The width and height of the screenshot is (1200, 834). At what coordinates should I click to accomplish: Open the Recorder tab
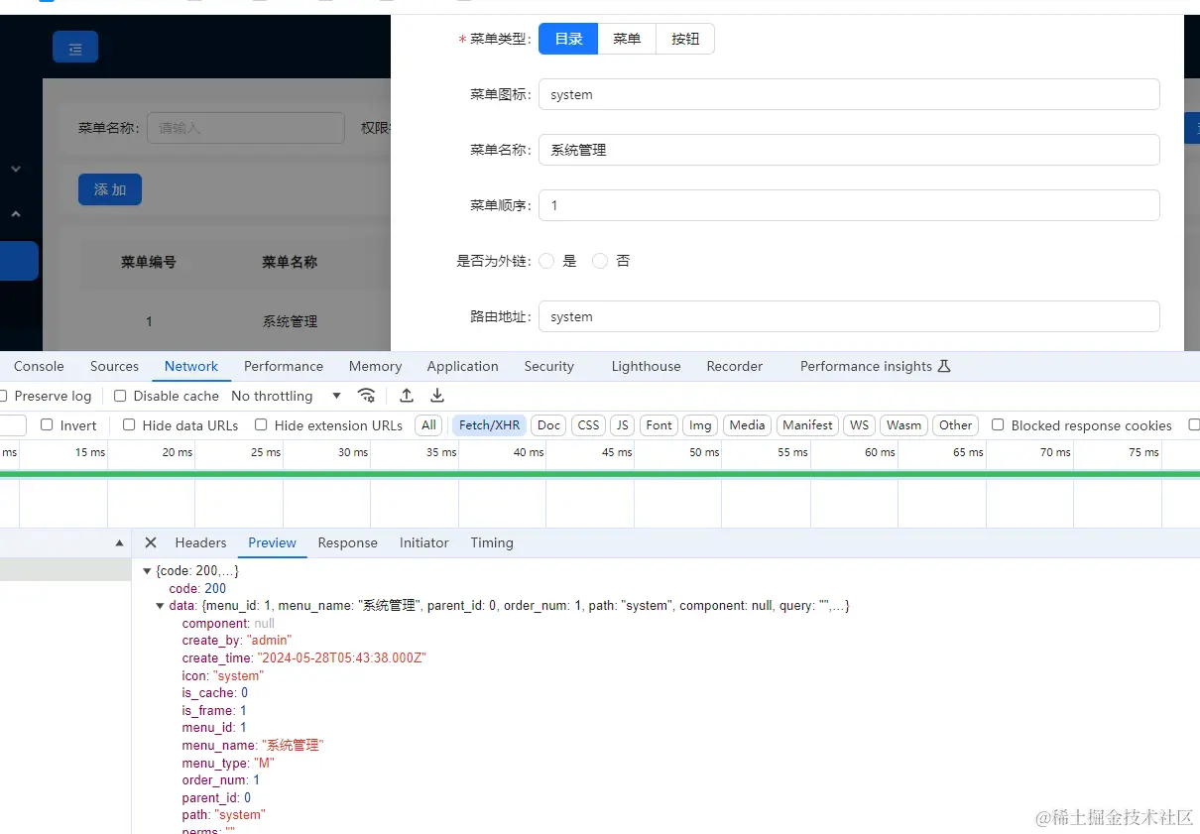click(x=735, y=366)
